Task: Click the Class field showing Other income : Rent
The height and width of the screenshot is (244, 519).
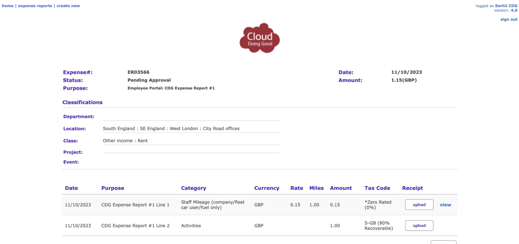Action: tap(125, 141)
